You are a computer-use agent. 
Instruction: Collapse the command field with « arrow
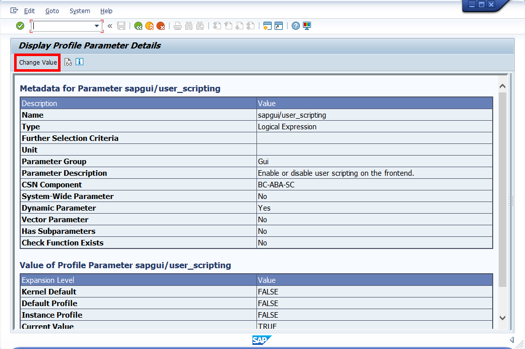pyautogui.click(x=110, y=26)
